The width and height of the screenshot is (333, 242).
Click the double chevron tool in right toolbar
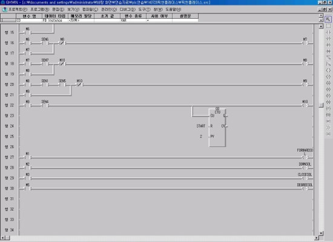(x=328, y=128)
